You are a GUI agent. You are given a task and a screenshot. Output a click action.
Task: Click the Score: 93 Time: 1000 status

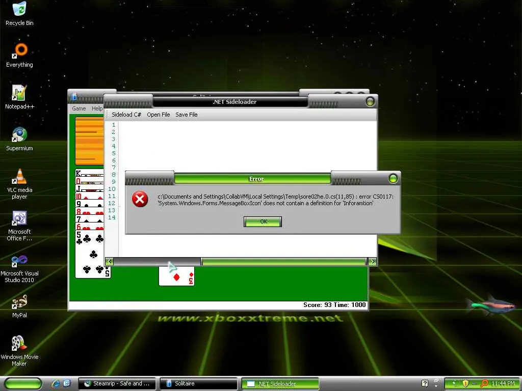(334, 305)
